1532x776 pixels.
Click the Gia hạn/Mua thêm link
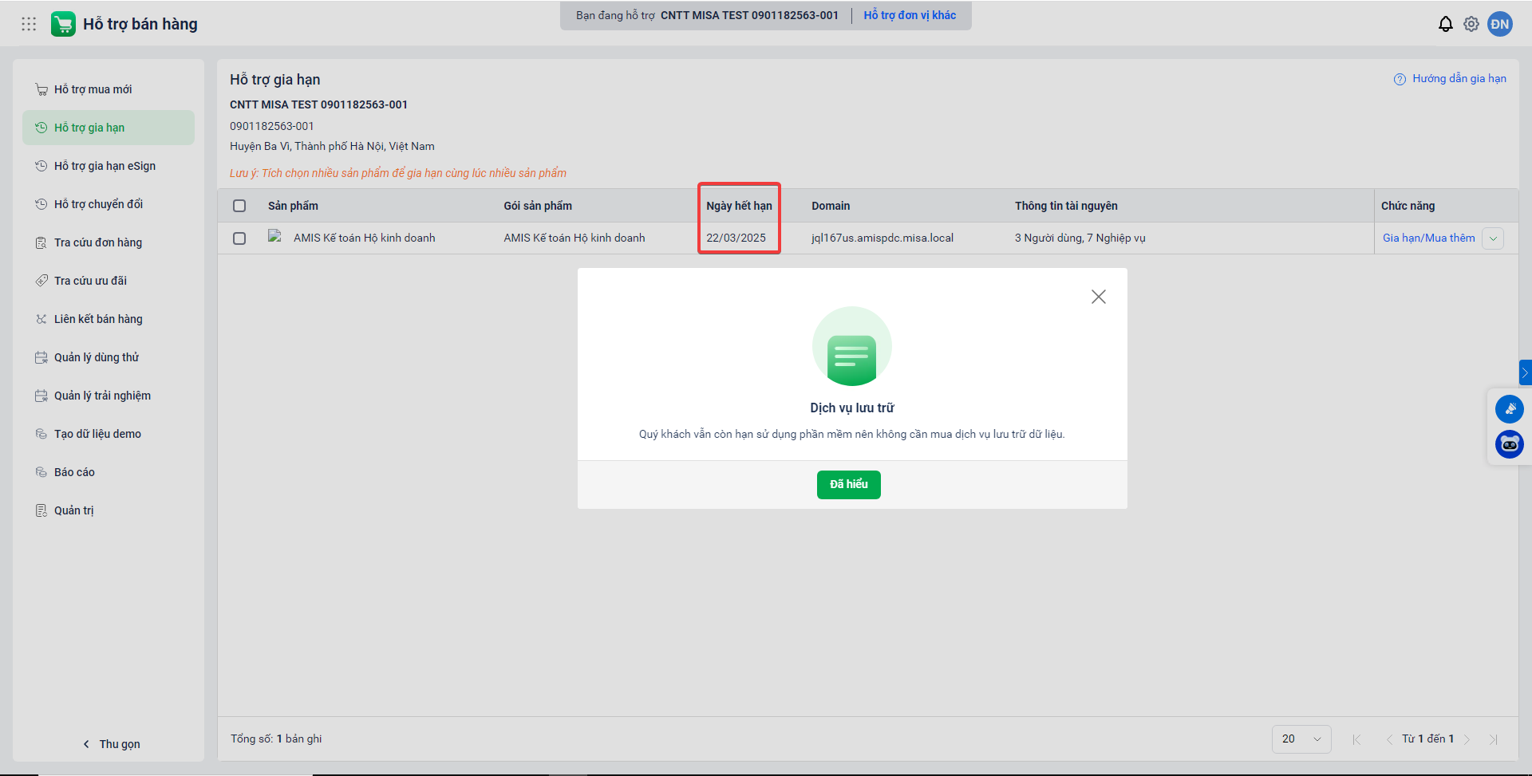1428,238
